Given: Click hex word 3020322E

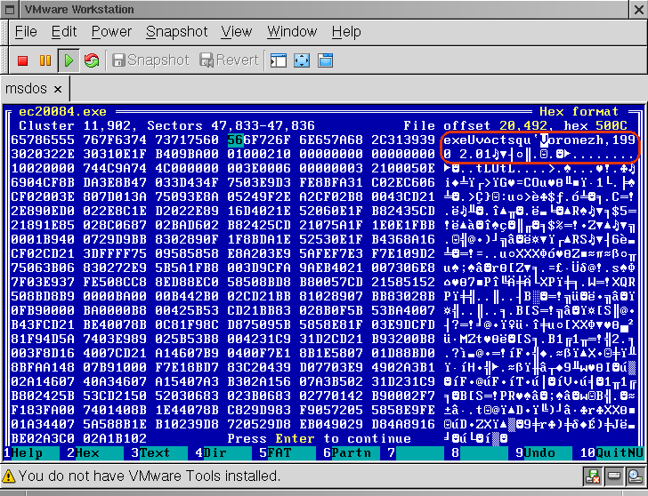Looking at the screenshot, I should coord(43,155).
